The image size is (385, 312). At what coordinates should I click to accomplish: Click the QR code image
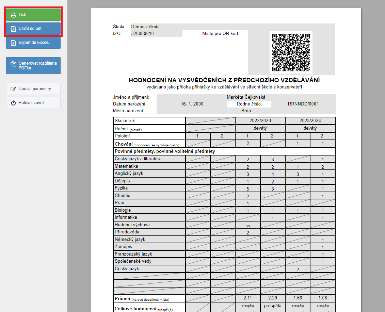291,52
